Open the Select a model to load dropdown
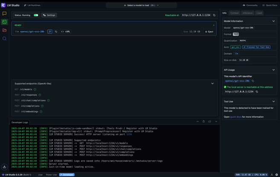The width and height of the screenshot is (280, 177). pyautogui.click(x=141, y=6)
